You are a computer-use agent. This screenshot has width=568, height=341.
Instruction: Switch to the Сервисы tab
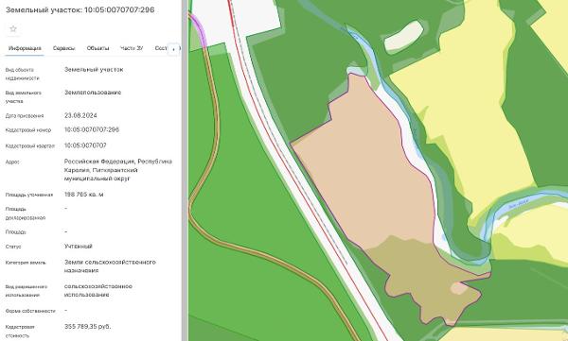[x=63, y=48]
